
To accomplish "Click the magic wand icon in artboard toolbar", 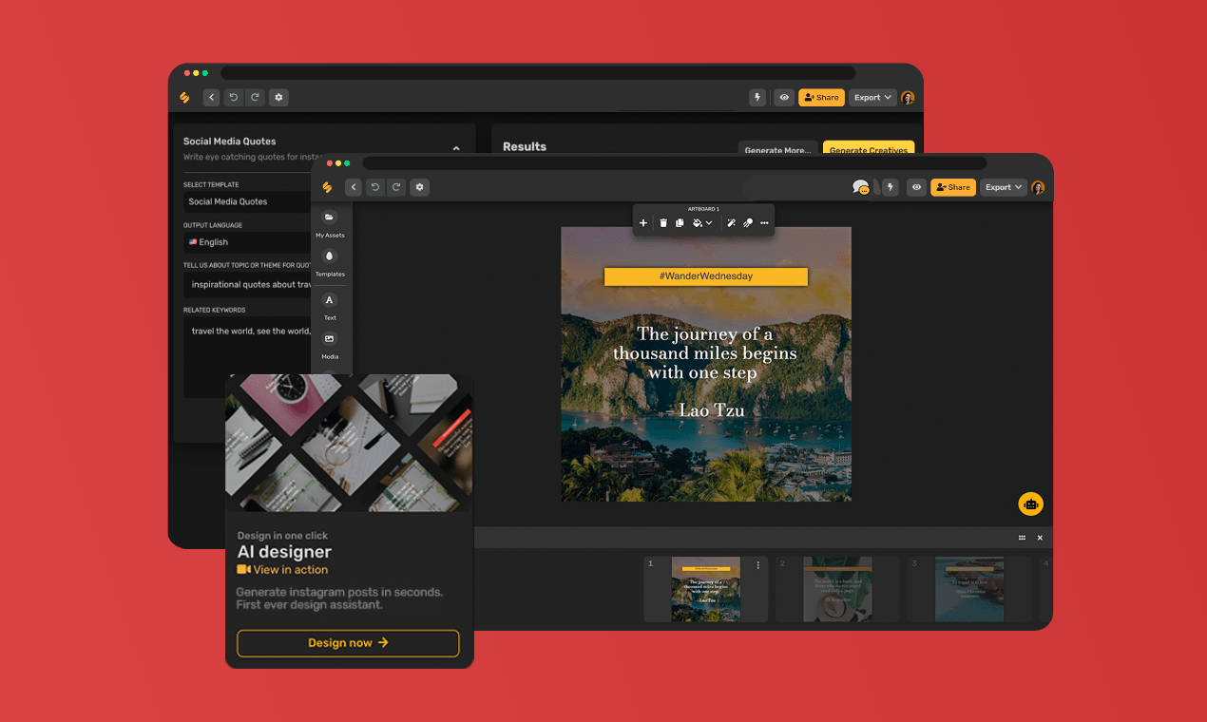I will [x=731, y=223].
